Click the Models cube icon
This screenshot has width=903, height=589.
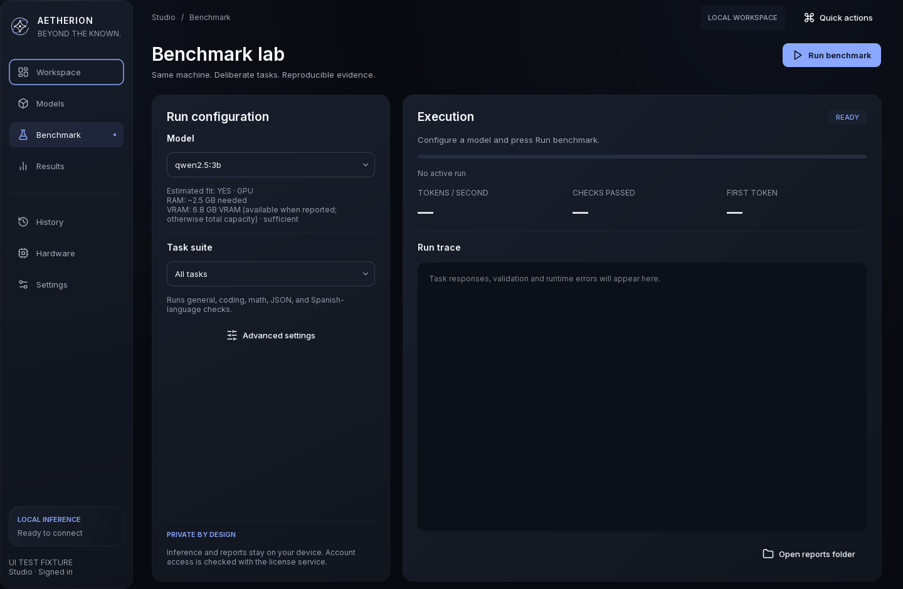23,103
